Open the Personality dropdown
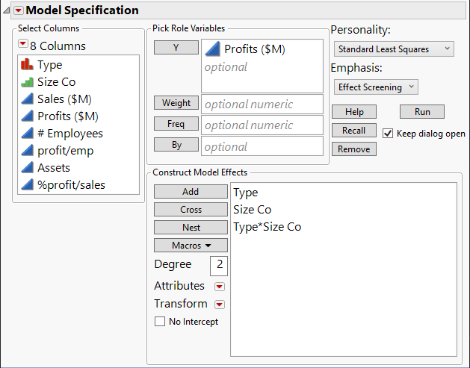This screenshot has height=368, width=470. tap(394, 49)
